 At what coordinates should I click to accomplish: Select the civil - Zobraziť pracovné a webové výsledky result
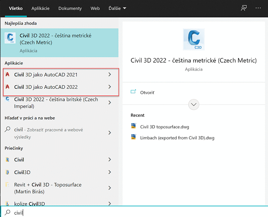tap(59, 133)
